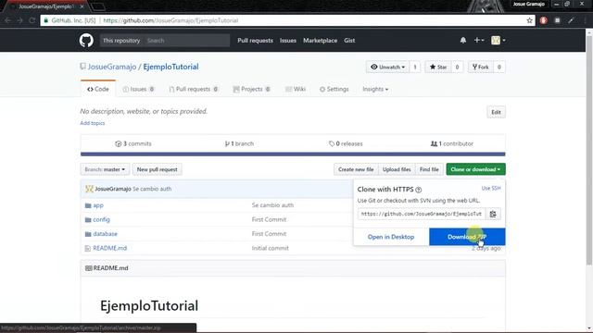593x333 pixels.
Task: Click the browser address bar URL
Action: click(x=170, y=20)
